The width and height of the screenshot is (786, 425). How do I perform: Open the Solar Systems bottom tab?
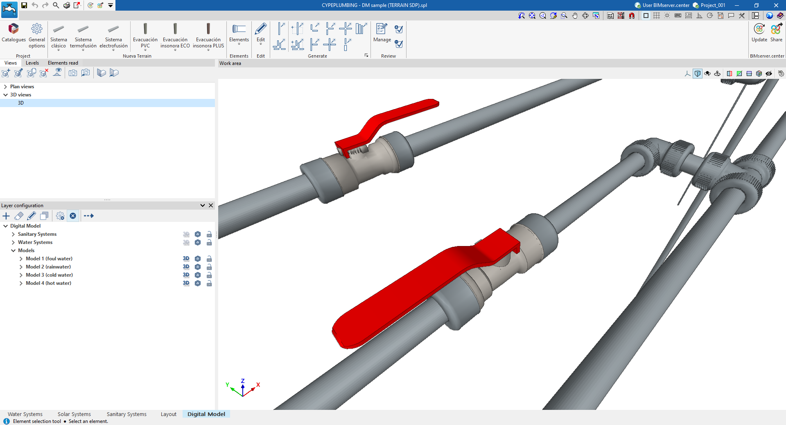[x=74, y=414]
